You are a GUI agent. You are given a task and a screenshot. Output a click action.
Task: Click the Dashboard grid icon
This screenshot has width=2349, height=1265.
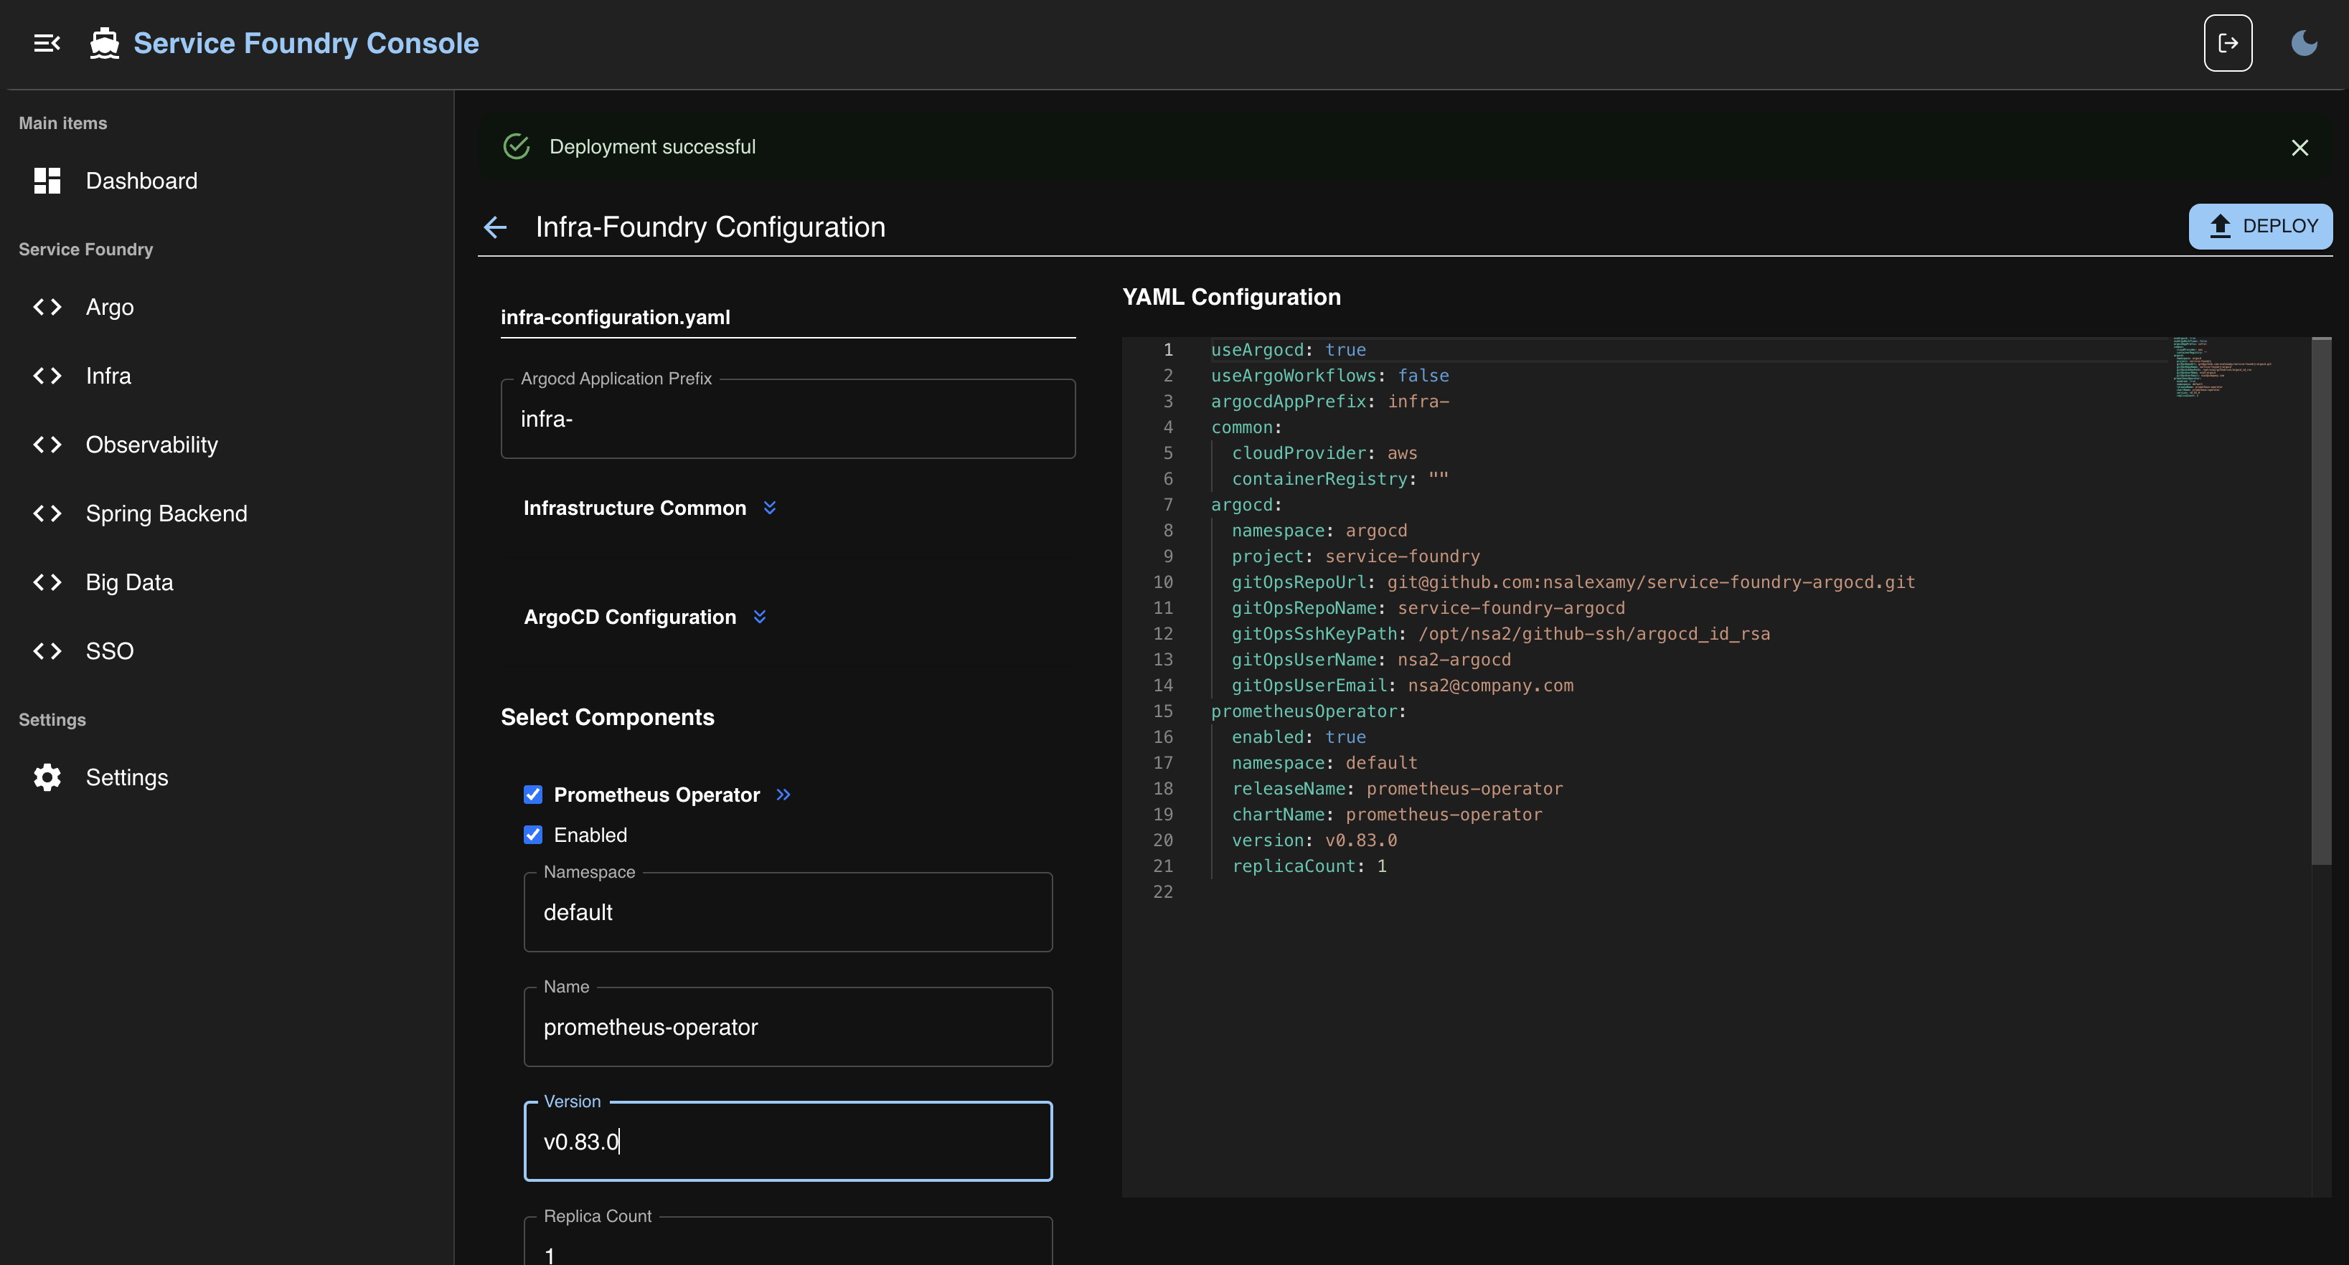click(47, 181)
